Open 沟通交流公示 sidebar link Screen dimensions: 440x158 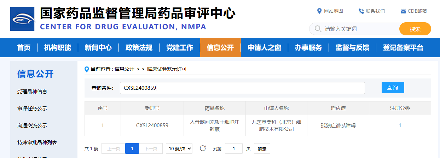(32, 125)
